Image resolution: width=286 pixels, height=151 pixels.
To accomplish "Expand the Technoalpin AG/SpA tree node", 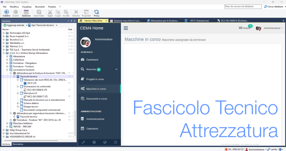I will [x=3, y=33].
